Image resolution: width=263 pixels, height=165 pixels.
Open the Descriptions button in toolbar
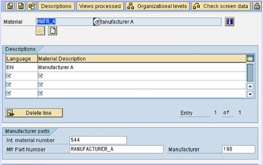click(56, 6)
